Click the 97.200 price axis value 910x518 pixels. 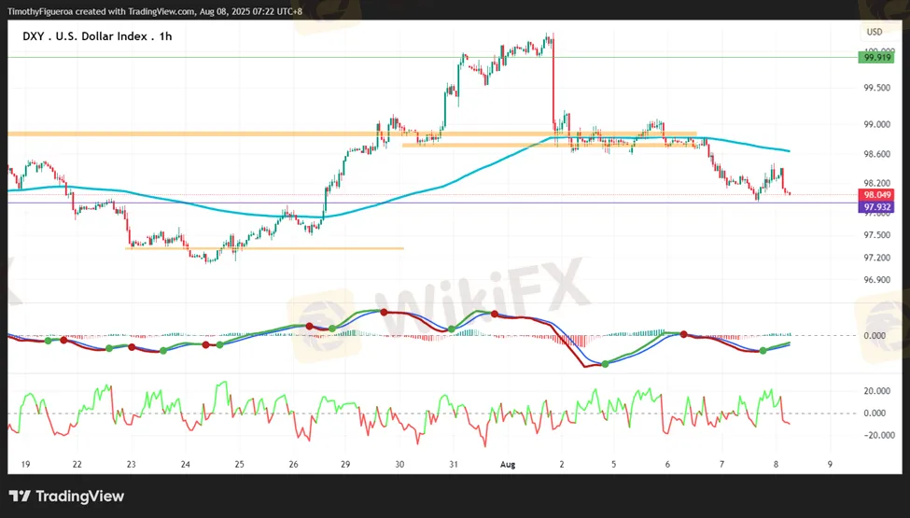tap(877, 258)
